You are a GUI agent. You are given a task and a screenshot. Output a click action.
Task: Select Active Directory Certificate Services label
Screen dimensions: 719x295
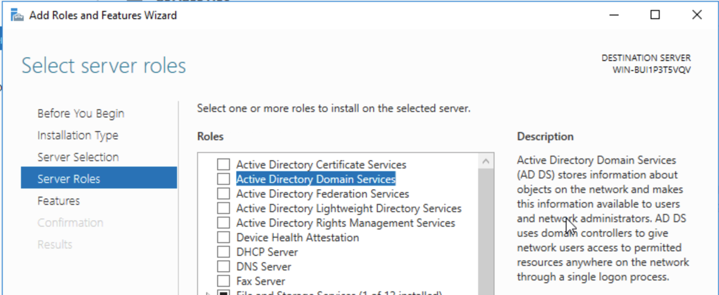[321, 165]
